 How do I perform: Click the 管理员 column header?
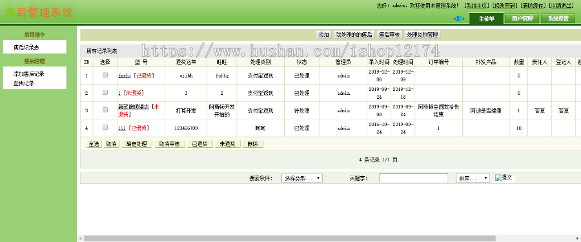coord(343,62)
